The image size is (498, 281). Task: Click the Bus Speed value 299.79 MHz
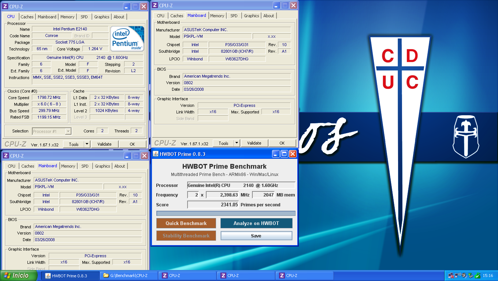49,110
